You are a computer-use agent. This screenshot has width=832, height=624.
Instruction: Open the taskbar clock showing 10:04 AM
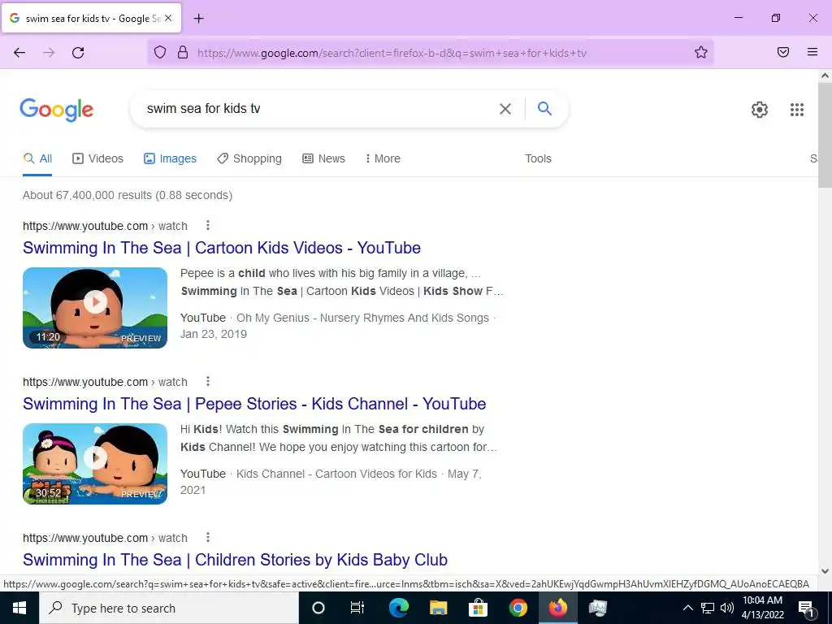tap(762, 608)
